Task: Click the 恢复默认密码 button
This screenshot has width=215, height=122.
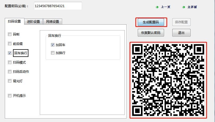Action: tap(151, 33)
